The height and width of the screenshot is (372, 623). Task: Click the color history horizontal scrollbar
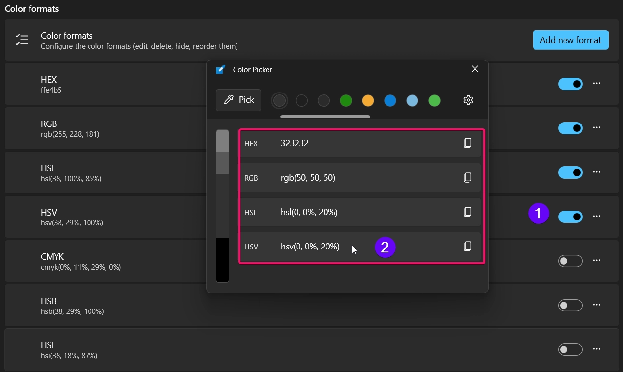(325, 117)
